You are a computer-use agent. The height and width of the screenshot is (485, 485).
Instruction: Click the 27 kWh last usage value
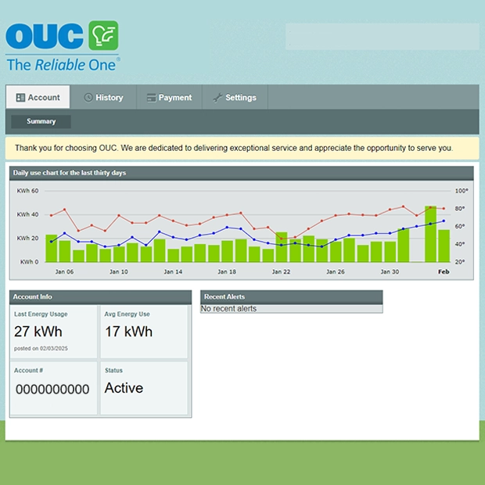[x=38, y=332]
